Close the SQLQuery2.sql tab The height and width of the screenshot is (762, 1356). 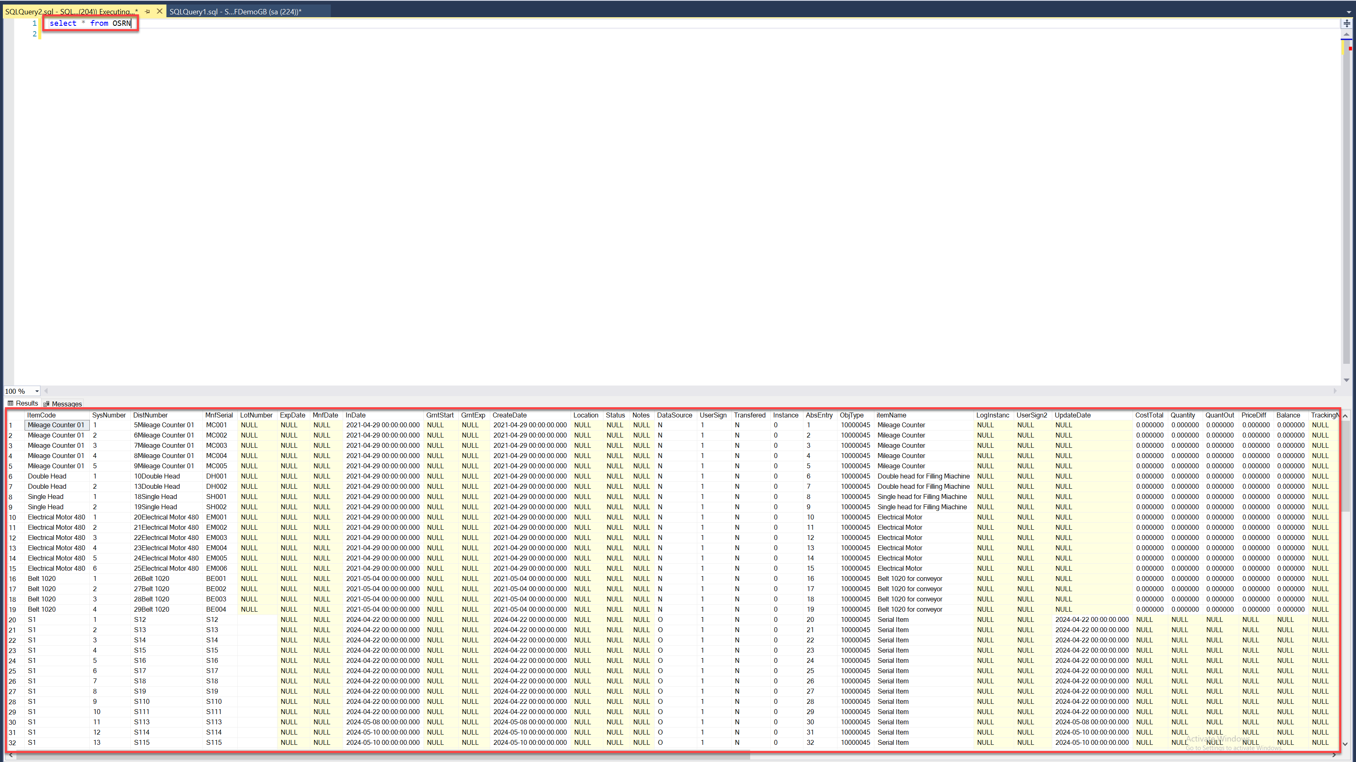pyautogui.click(x=159, y=11)
